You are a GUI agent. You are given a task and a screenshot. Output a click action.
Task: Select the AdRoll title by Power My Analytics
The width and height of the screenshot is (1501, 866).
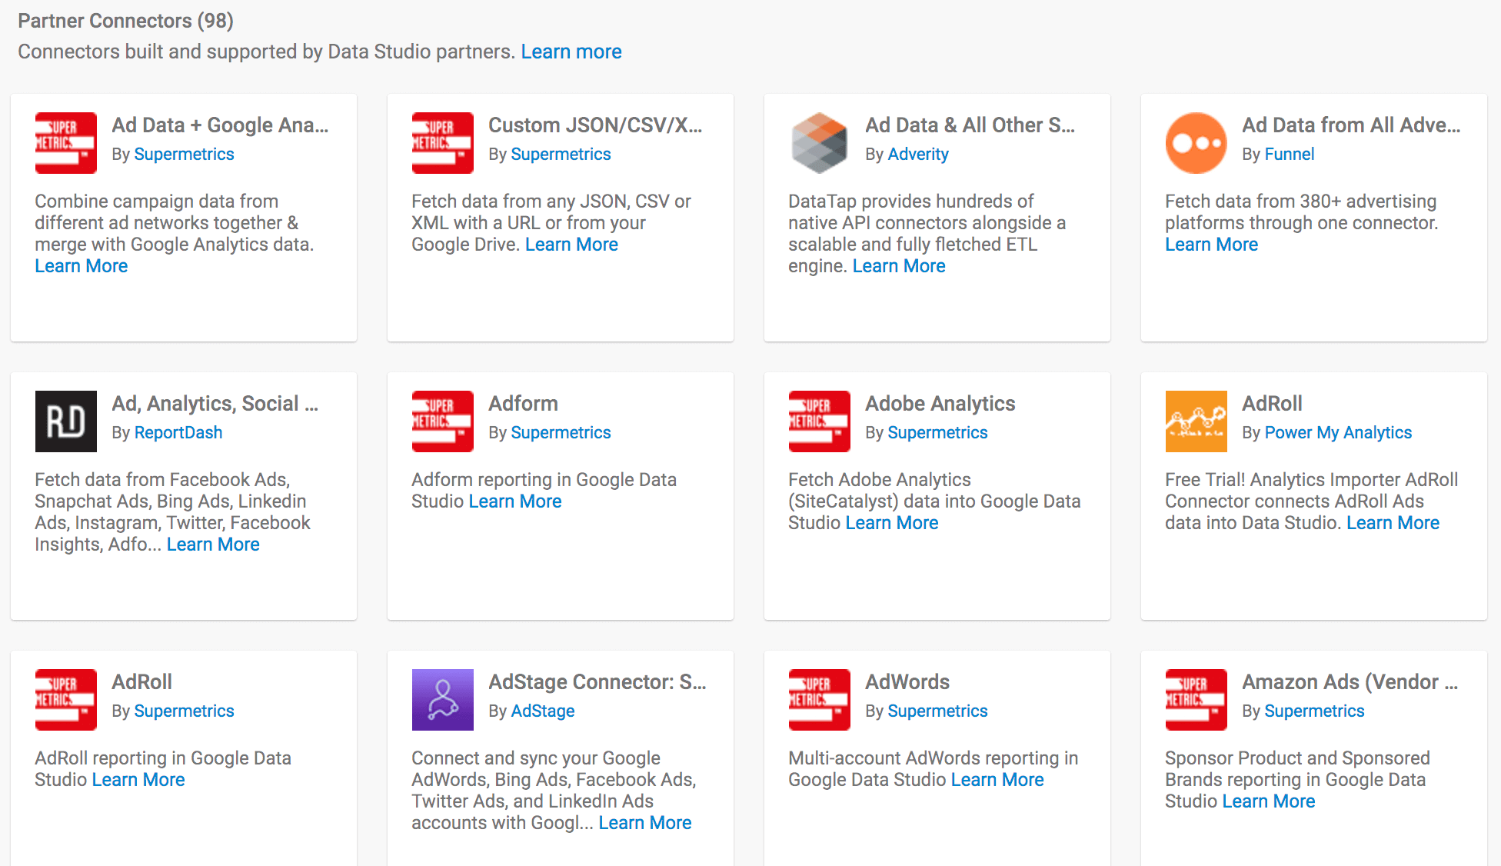1272,404
